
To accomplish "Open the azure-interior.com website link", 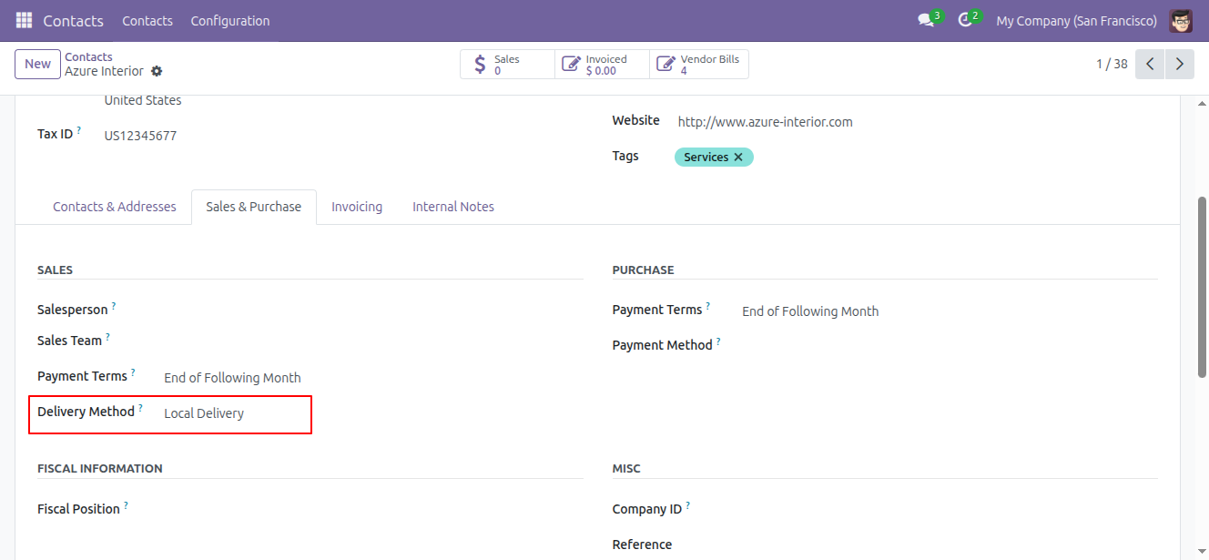I will tap(764, 121).
